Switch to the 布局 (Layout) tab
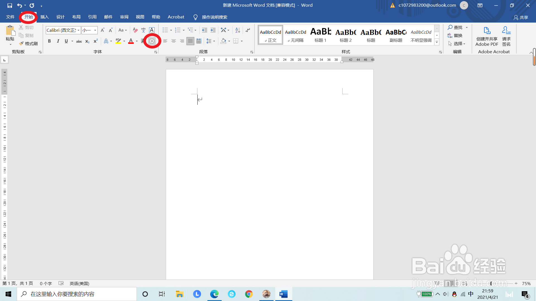The width and height of the screenshot is (536, 301). click(x=76, y=17)
